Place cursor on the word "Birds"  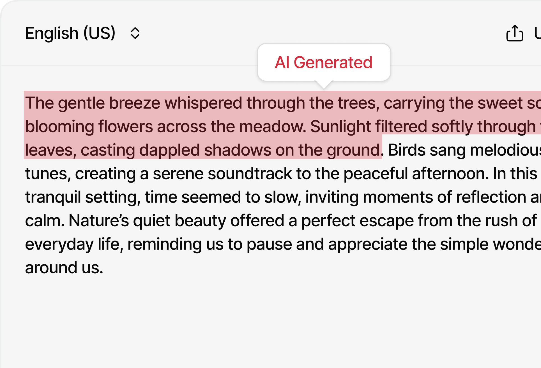[407, 150]
